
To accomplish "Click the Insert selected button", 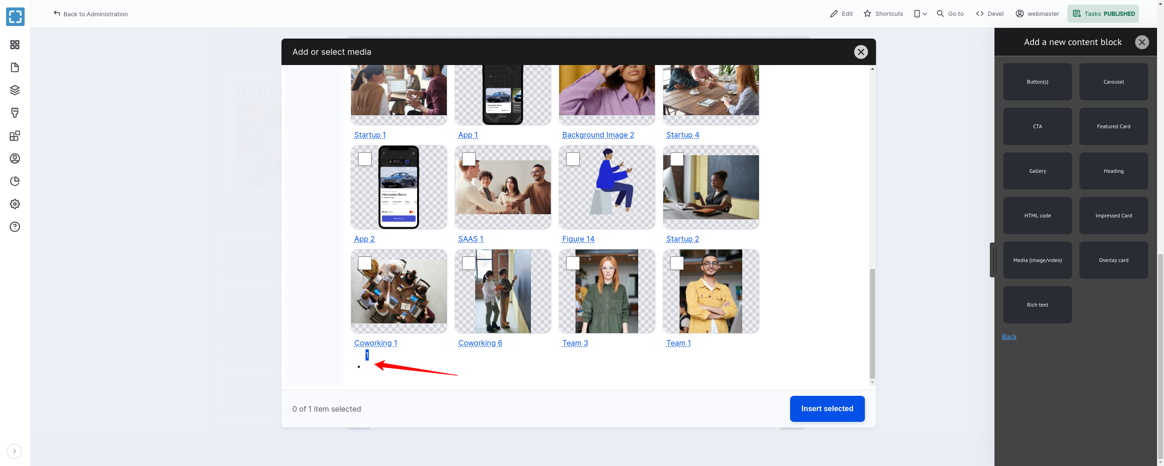I will click(x=827, y=409).
